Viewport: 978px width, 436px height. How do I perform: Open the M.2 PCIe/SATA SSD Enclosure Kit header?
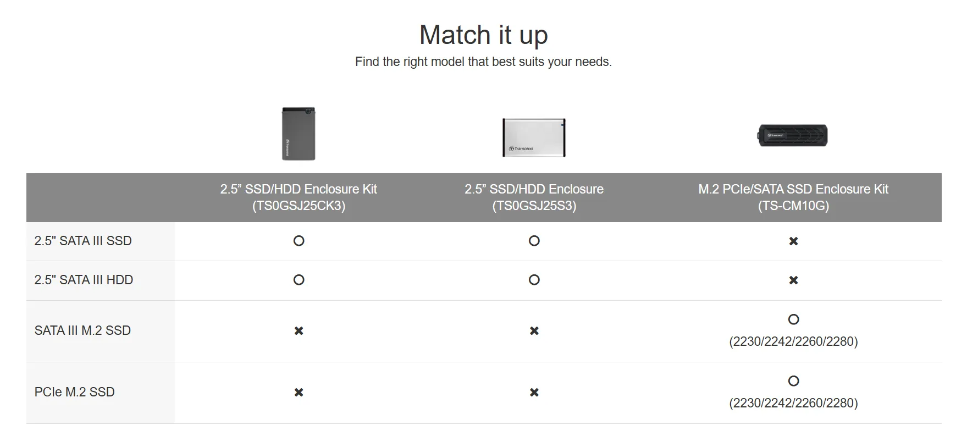(793, 197)
